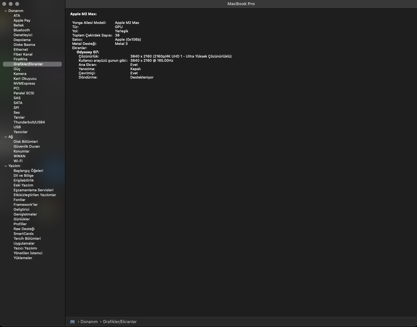Select WWAN in the sidebar
The image size is (417, 327).
[19, 156]
